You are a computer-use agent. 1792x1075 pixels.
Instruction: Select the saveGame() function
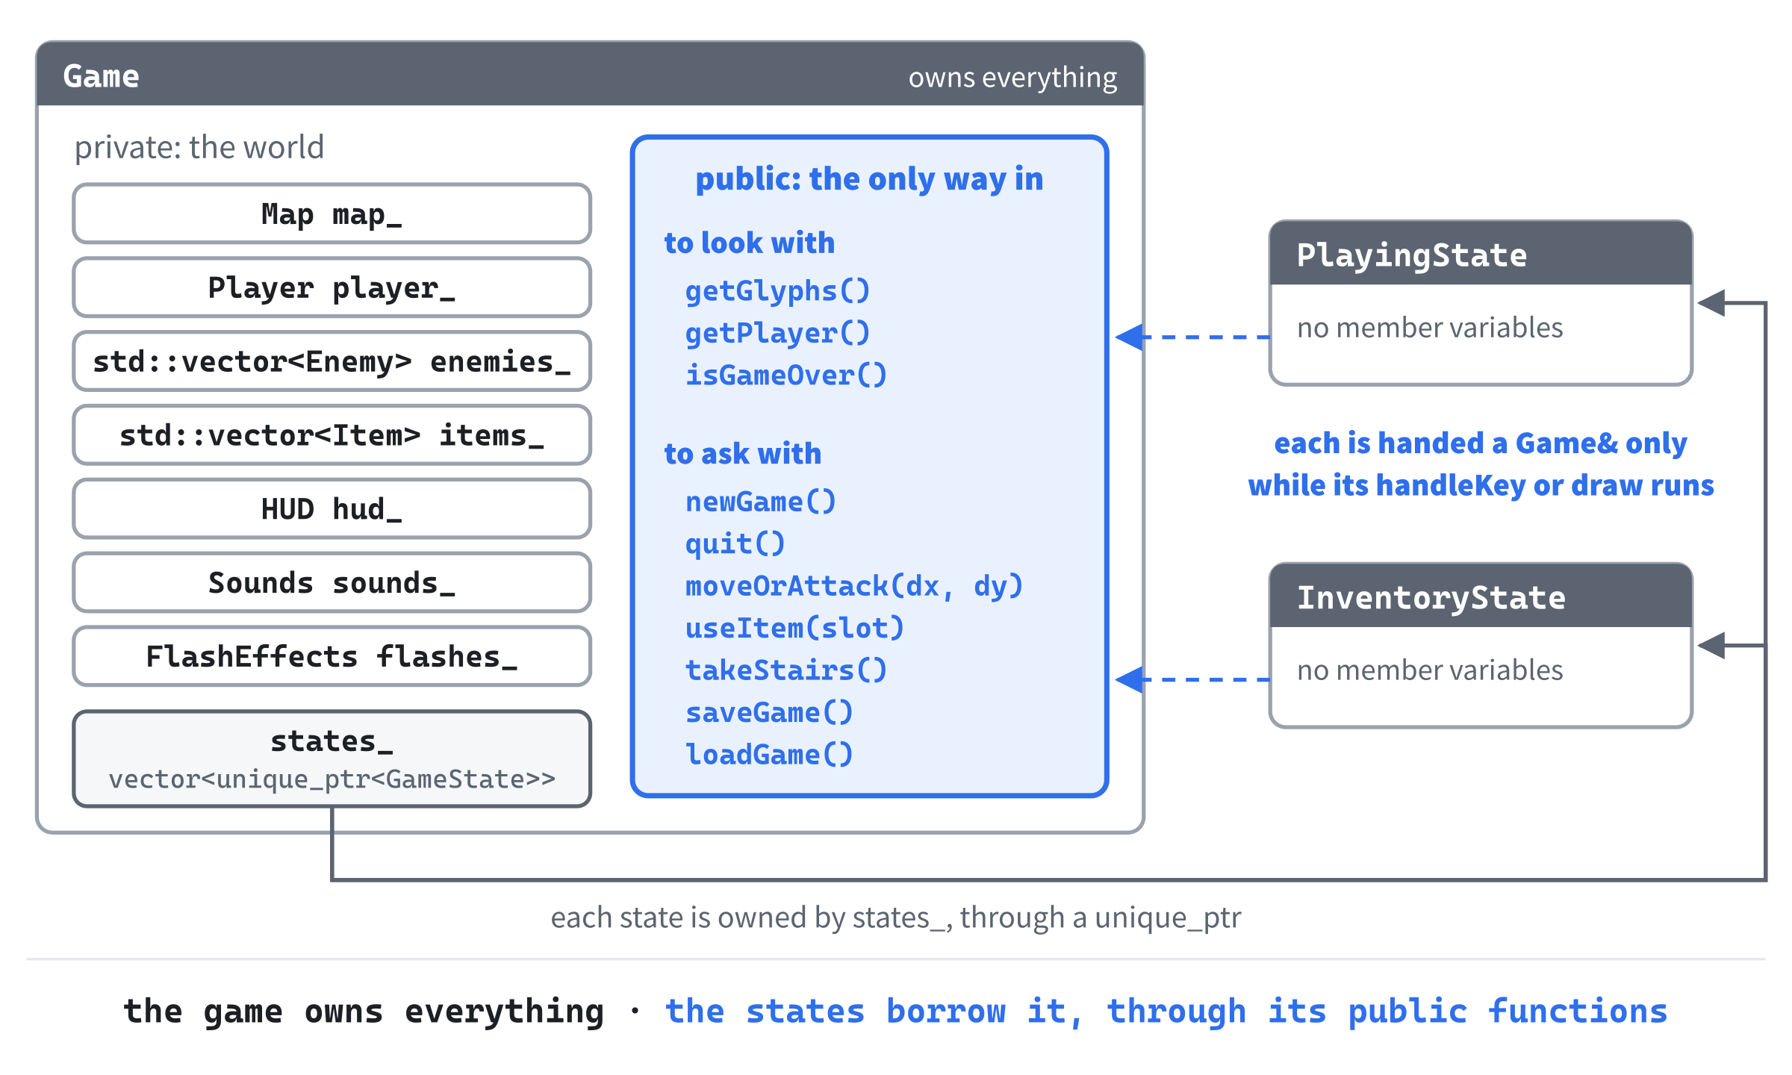click(769, 712)
